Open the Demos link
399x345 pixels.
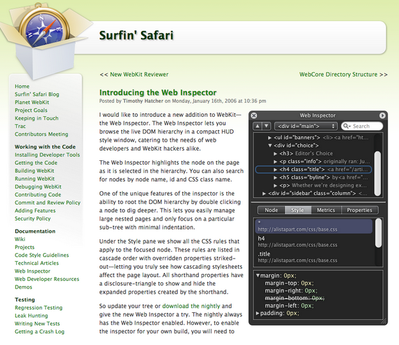23,287
